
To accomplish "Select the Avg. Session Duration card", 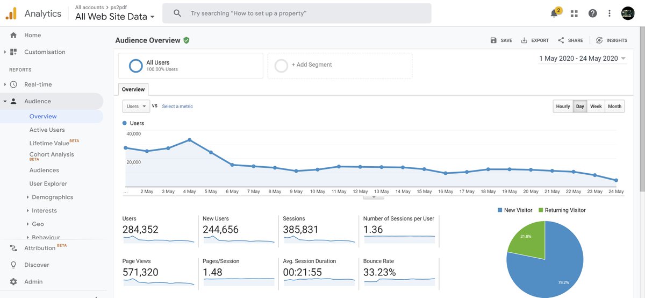I will coord(318,272).
